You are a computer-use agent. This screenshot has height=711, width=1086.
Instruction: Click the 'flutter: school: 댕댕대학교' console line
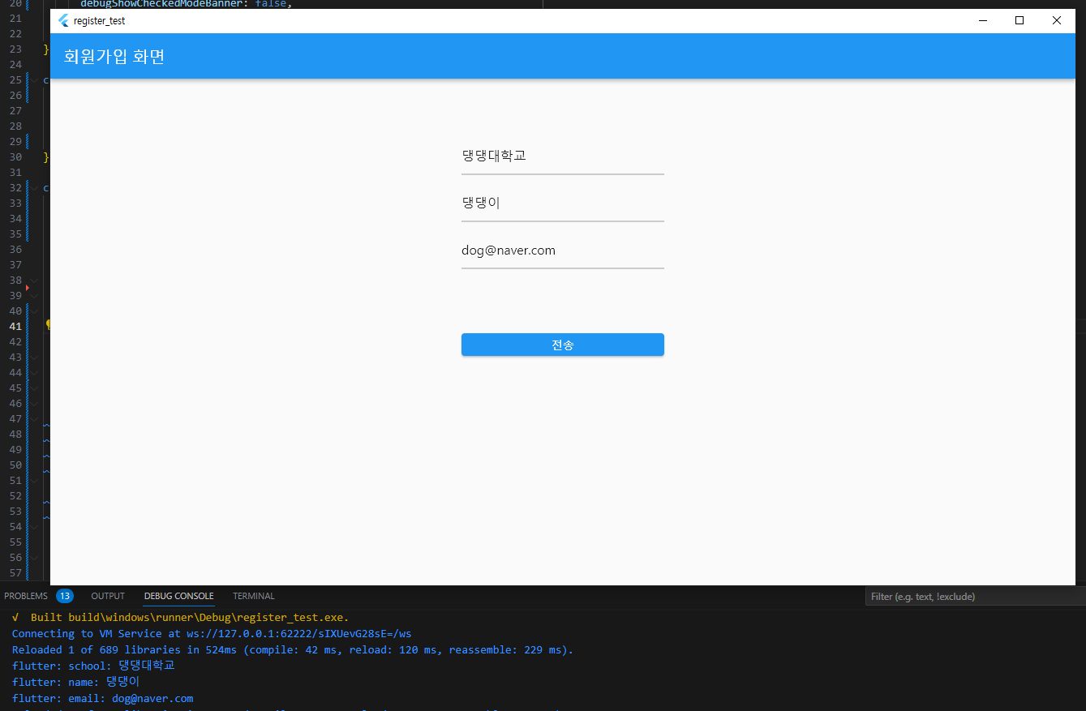coord(93,666)
